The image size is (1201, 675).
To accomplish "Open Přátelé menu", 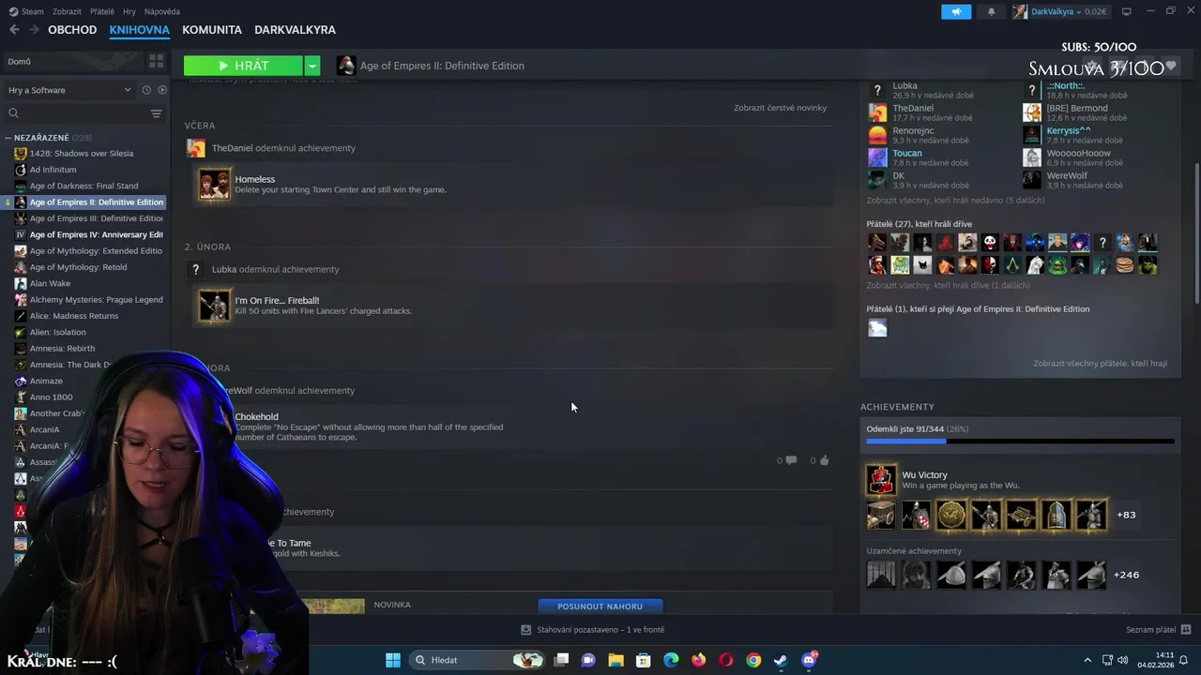I will coord(102,11).
